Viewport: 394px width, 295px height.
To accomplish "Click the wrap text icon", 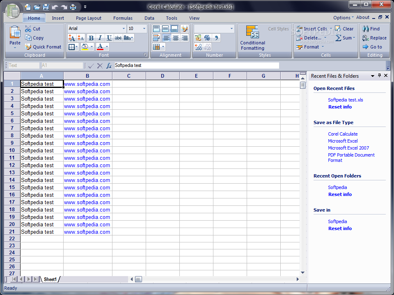I will coord(156,38).
